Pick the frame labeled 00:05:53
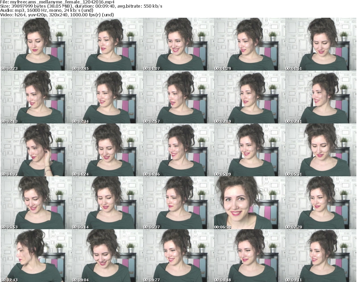Viewport: 357px width, 282px height. [36, 203]
